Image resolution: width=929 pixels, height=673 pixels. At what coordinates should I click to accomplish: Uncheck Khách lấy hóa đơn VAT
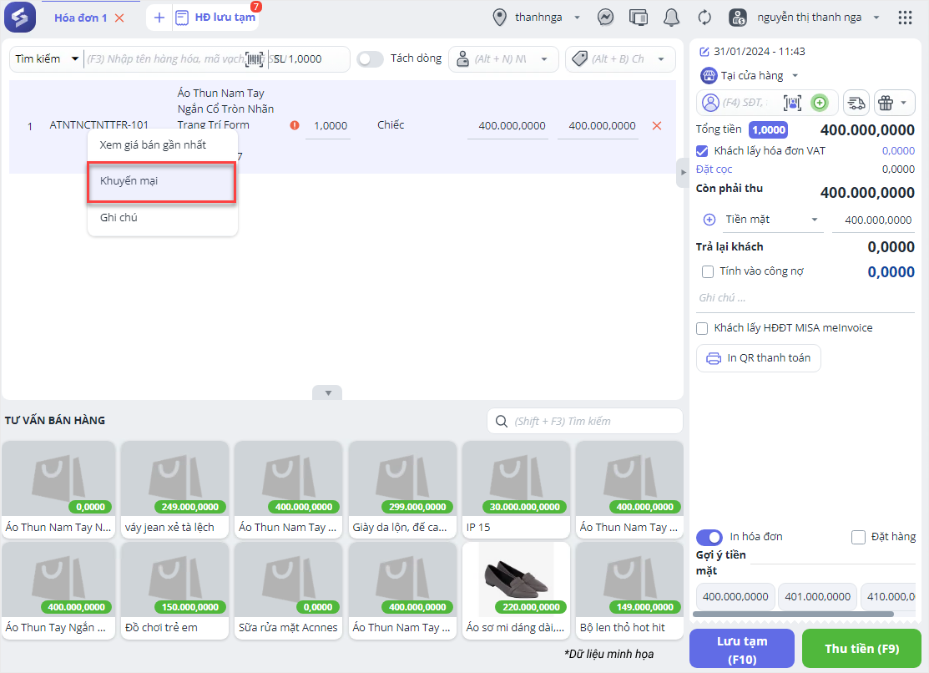[702, 151]
